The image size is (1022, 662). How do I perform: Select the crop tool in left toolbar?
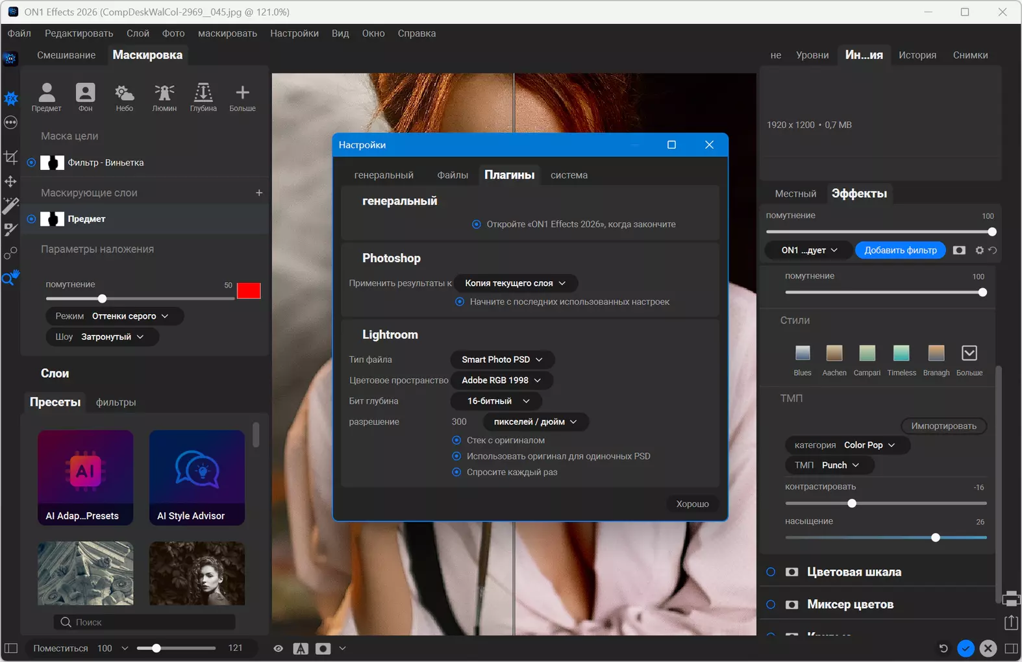coord(11,156)
